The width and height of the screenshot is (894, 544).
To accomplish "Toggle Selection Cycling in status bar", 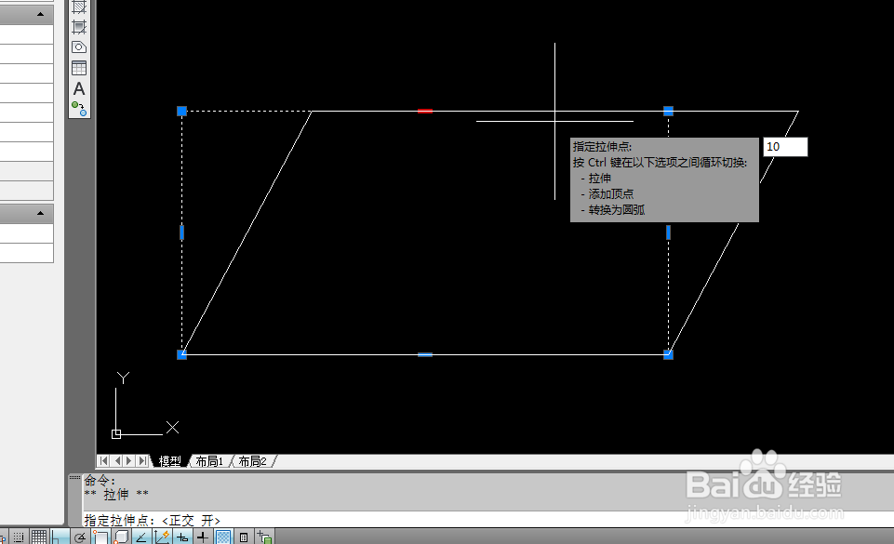I will (x=264, y=537).
